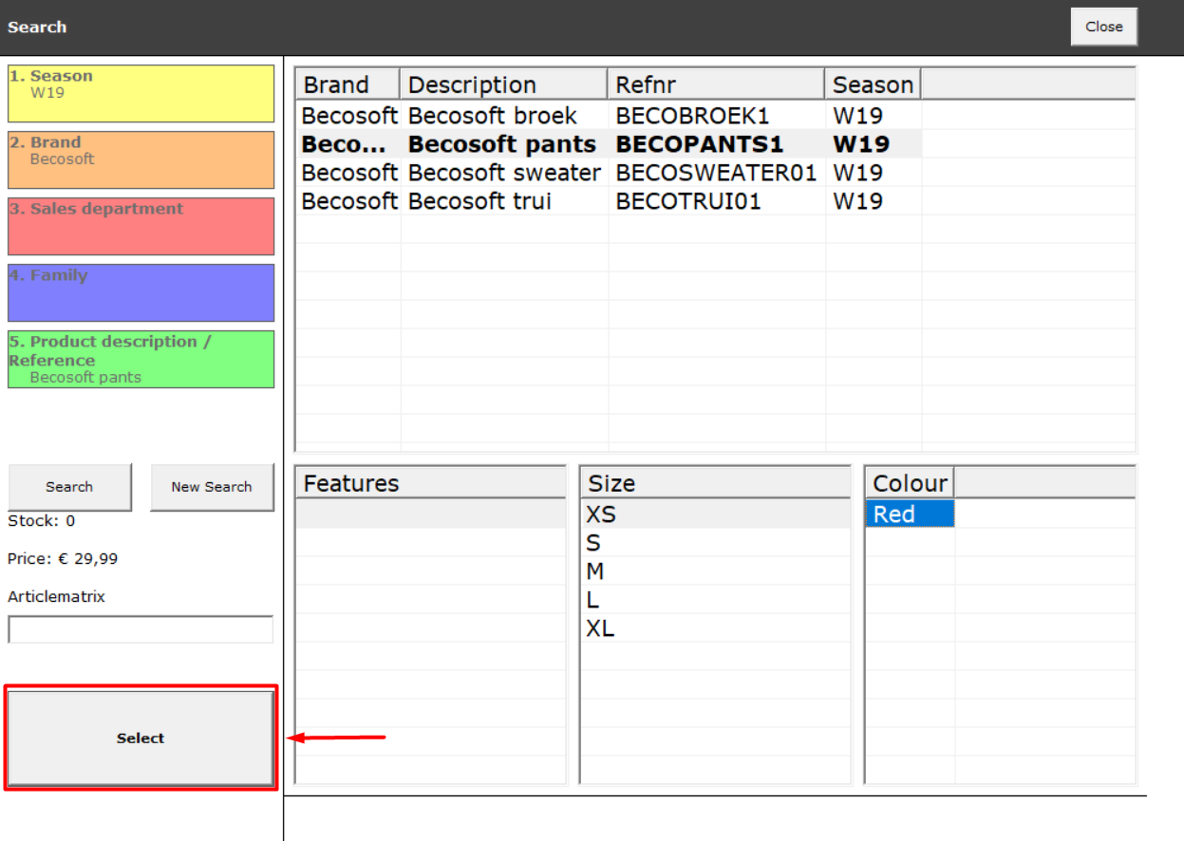Click the Search button
The height and width of the screenshot is (841, 1184).
[x=69, y=487]
